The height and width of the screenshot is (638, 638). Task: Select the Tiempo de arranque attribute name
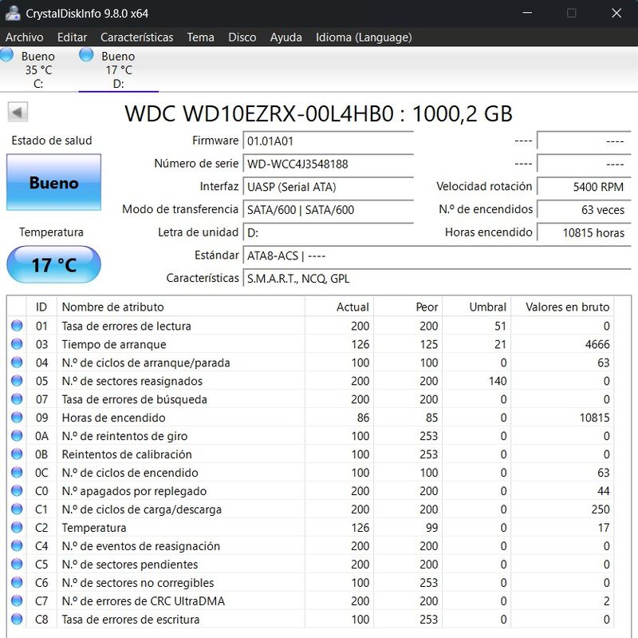pos(114,345)
